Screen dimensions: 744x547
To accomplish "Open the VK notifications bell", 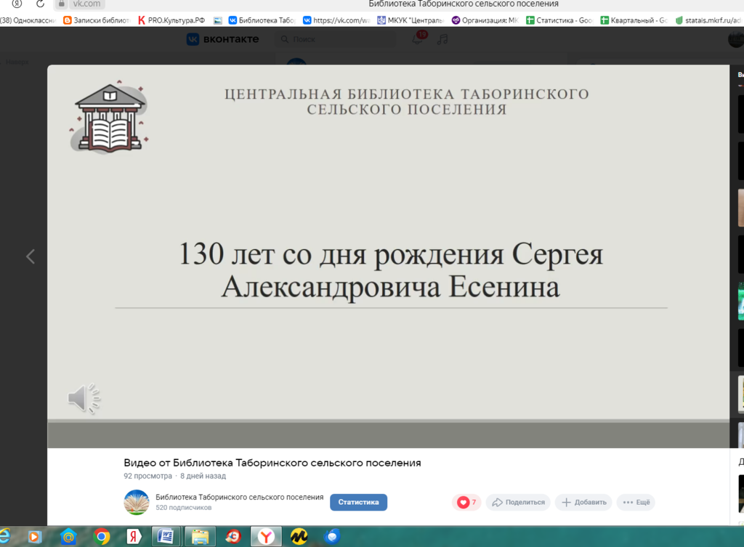I will (x=418, y=39).
